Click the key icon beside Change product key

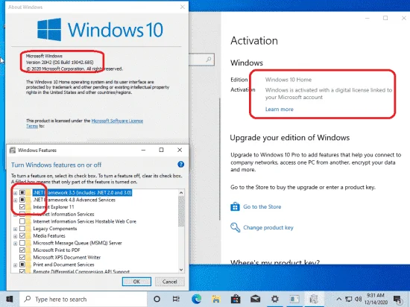[235, 227]
